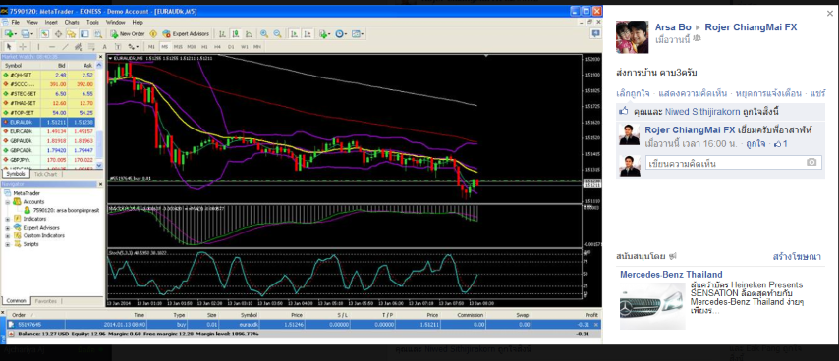Zoom out of the chart

277,33
